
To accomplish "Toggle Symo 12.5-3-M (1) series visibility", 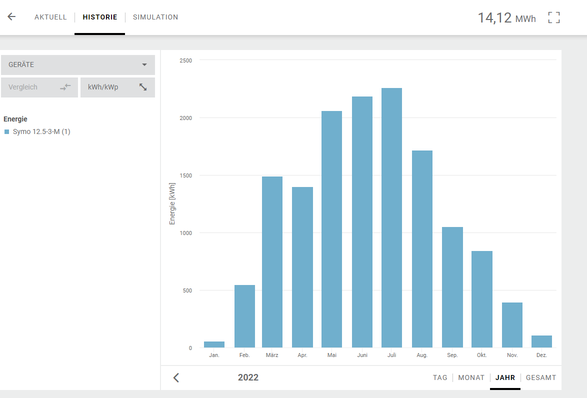I will tap(41, 131).
